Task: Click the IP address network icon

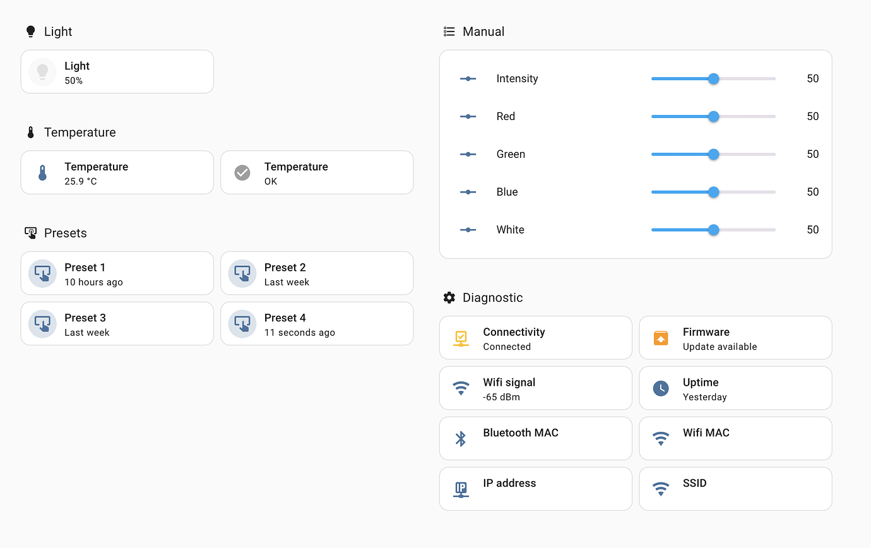Action: pos(461,489)
